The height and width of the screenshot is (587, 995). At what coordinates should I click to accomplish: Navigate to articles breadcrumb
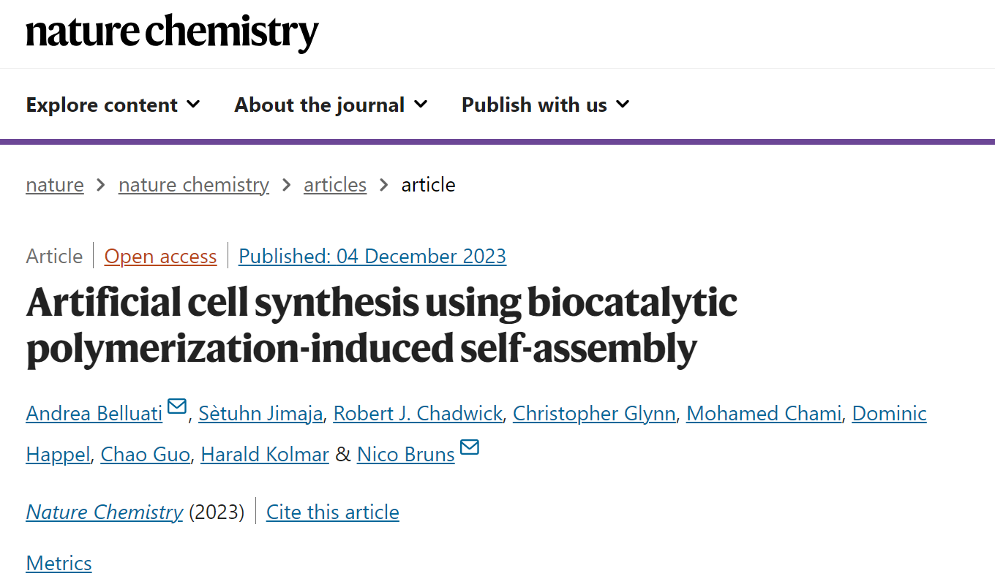point(335,185)
